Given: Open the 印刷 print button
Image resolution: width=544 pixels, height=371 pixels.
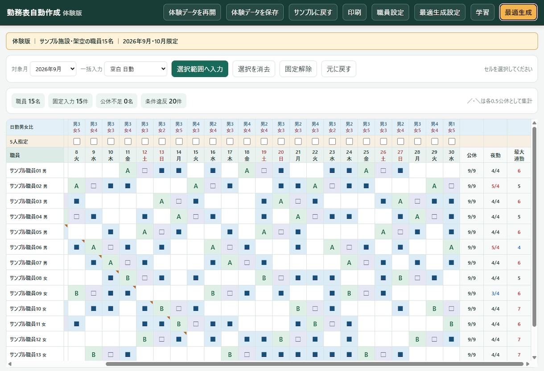Looking at the screenshot, I should 355,12.
